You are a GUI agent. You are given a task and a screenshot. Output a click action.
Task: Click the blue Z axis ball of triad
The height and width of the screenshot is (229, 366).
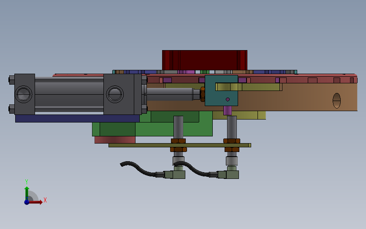pos(27,202)
